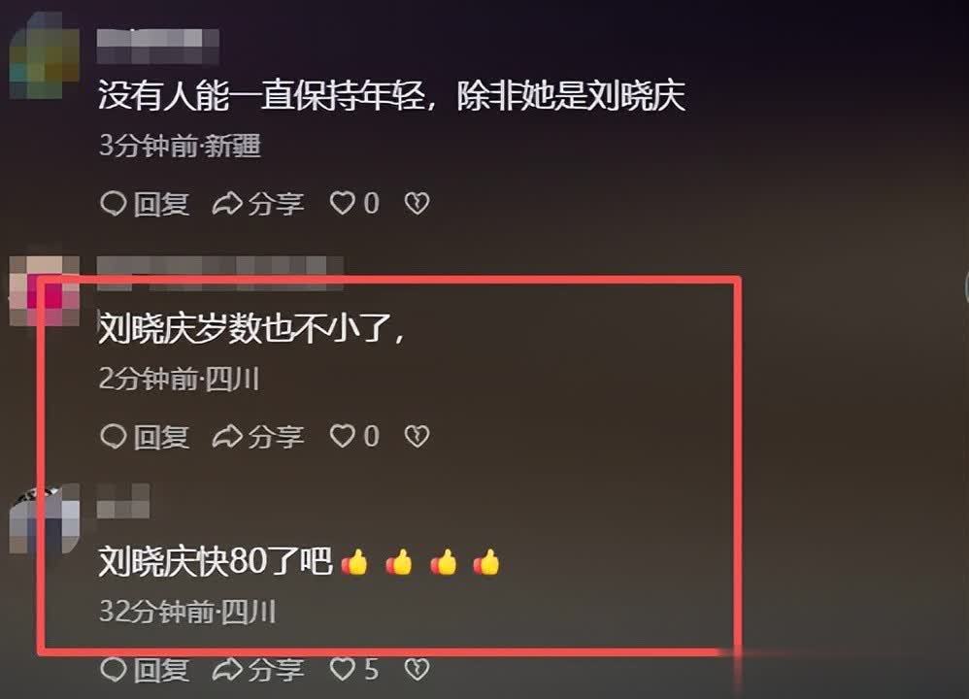Reply to the comment from 新疆

click(145, 204)
